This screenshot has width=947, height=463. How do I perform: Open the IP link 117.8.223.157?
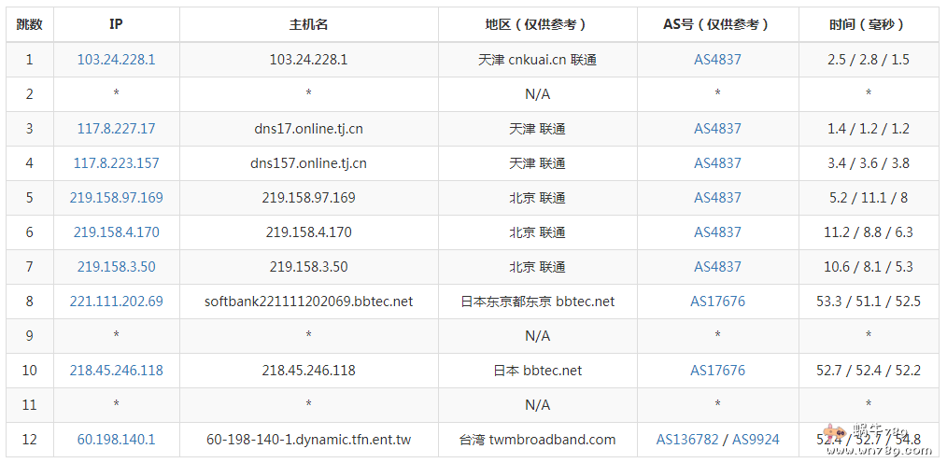(x=116, y=163)
